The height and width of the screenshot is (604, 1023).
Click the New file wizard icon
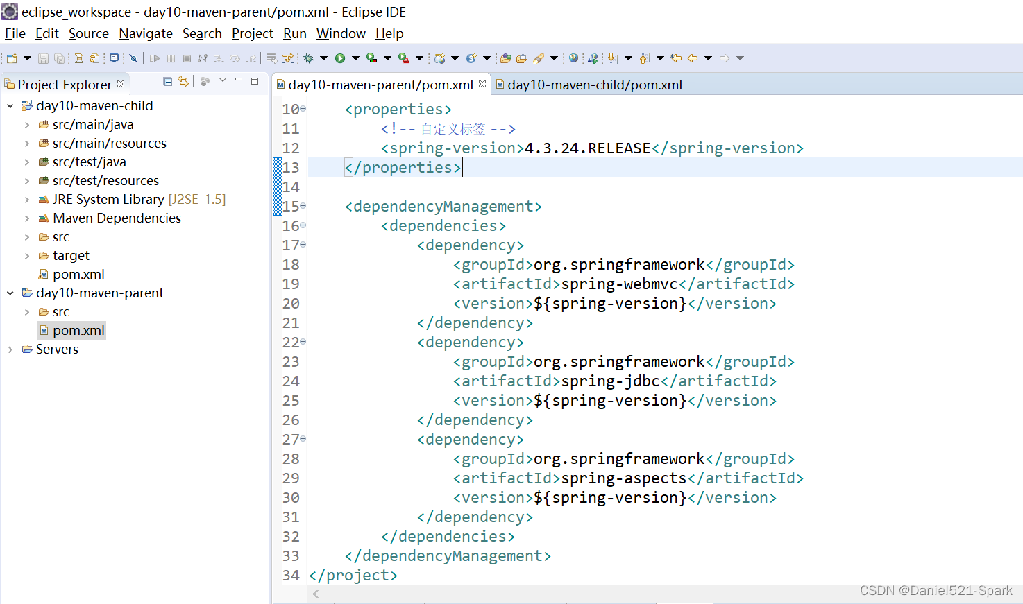click(x=12, y=58)
